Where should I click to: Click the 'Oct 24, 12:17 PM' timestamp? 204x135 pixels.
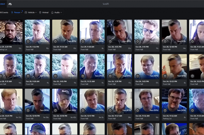coord(87,116)
